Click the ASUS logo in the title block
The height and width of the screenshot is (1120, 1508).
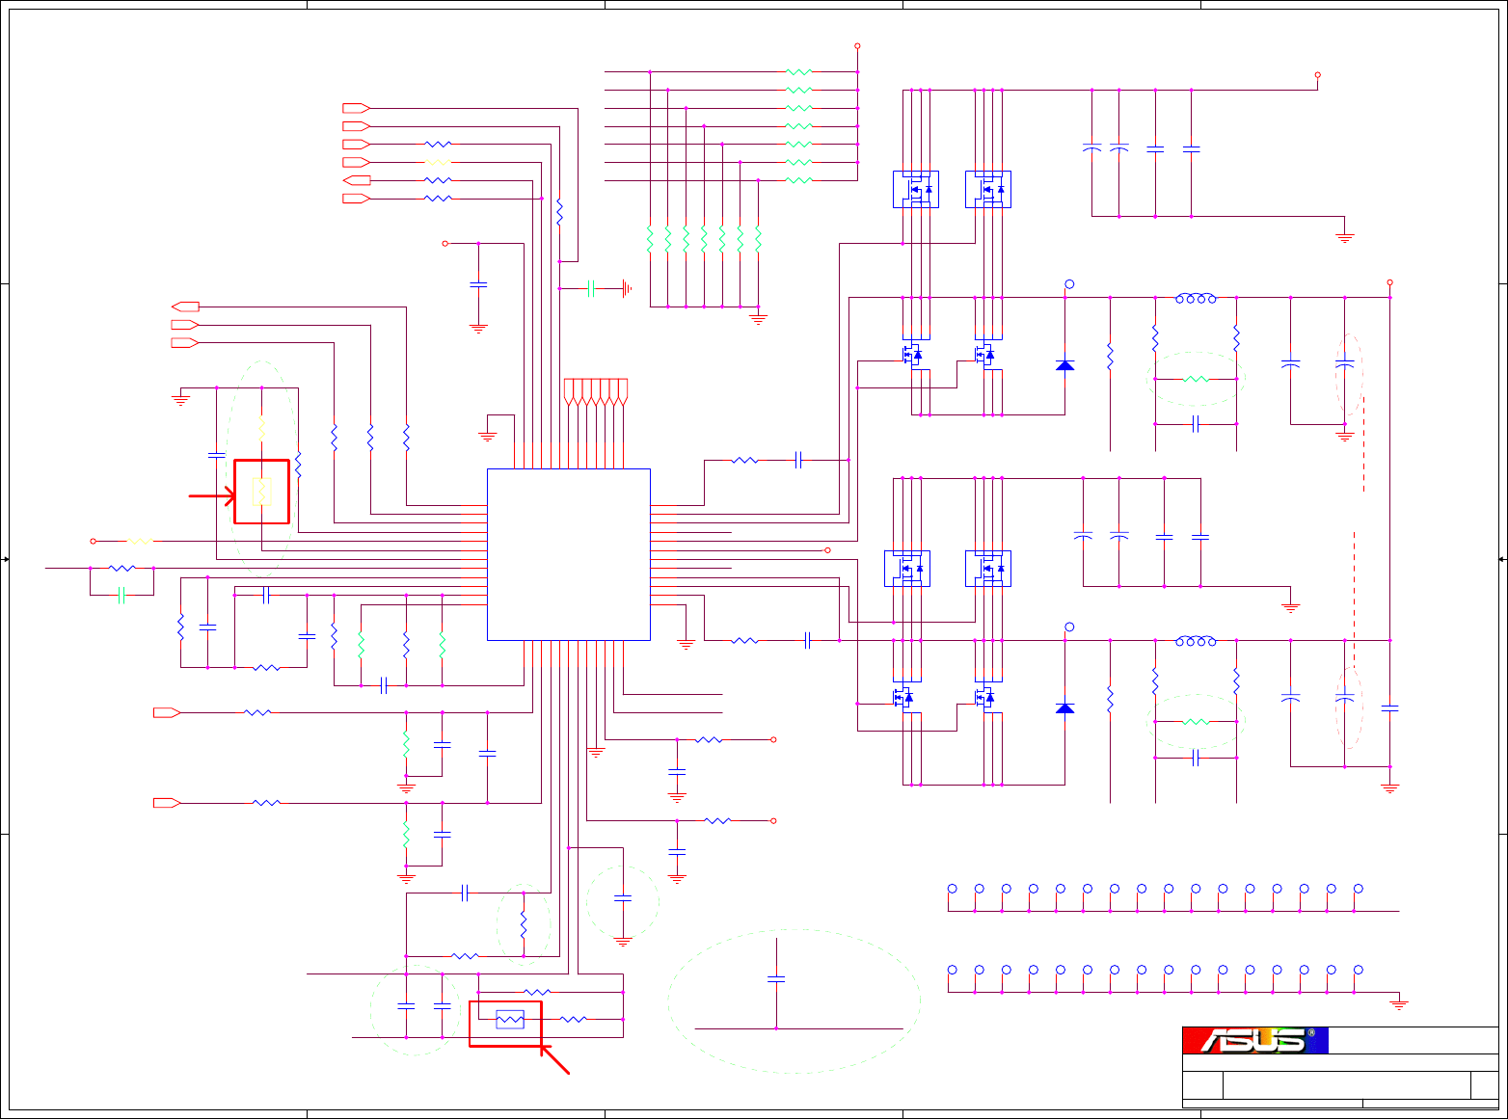(1255, 1040)
